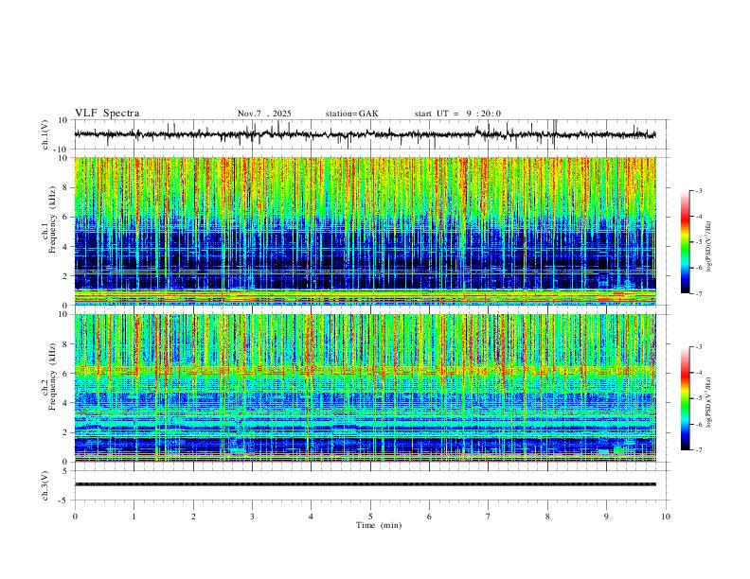Screen dimensions: 750x579
Task: Click the "Time (min)" x-axis label
Action: (x=379, y=525)
